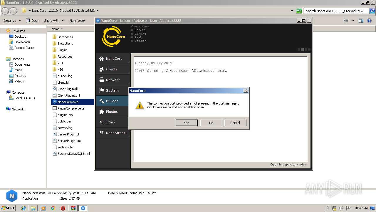376x212 pixels.
Task: Close the NanoCore warning dialog
Action: coord(246,91)
